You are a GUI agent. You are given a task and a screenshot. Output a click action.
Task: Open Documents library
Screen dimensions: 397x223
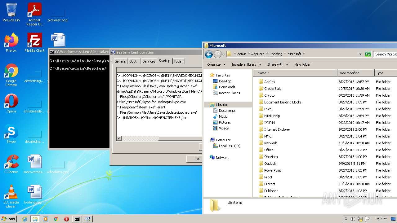click(224, 111)
